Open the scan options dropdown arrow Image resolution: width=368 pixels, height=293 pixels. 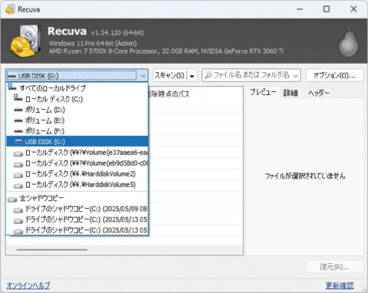pos(192,76)
